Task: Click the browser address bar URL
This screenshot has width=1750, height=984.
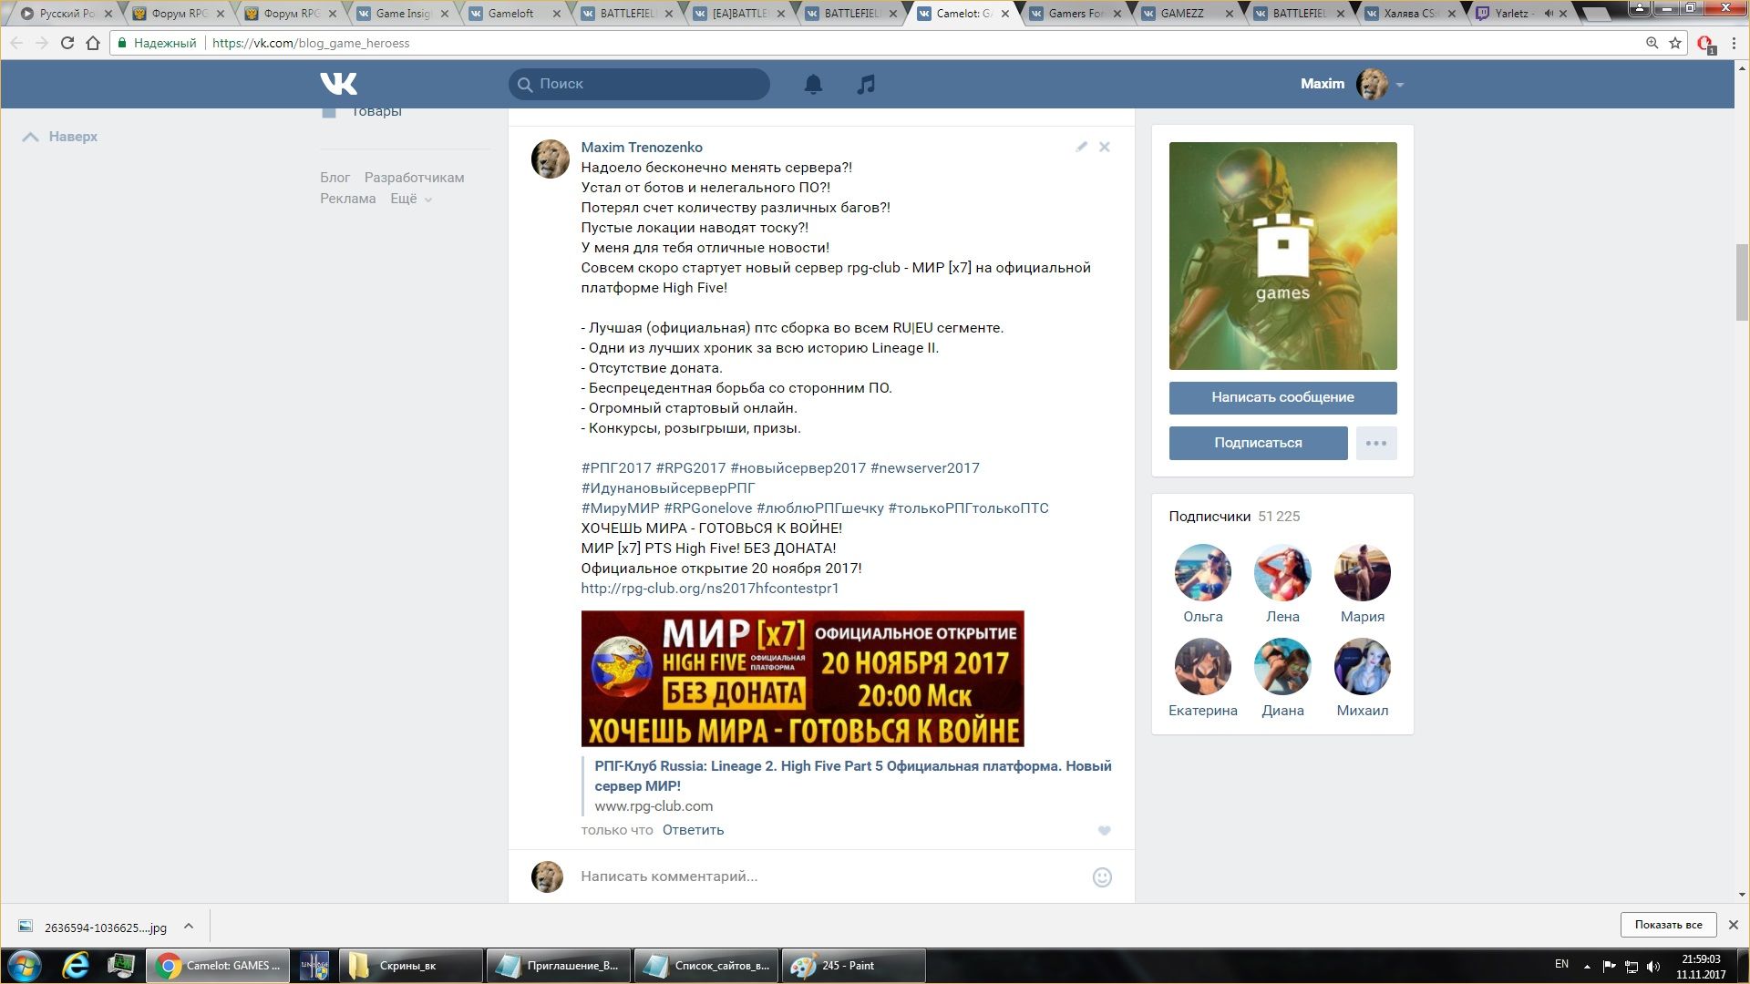Action: point(310,43)
